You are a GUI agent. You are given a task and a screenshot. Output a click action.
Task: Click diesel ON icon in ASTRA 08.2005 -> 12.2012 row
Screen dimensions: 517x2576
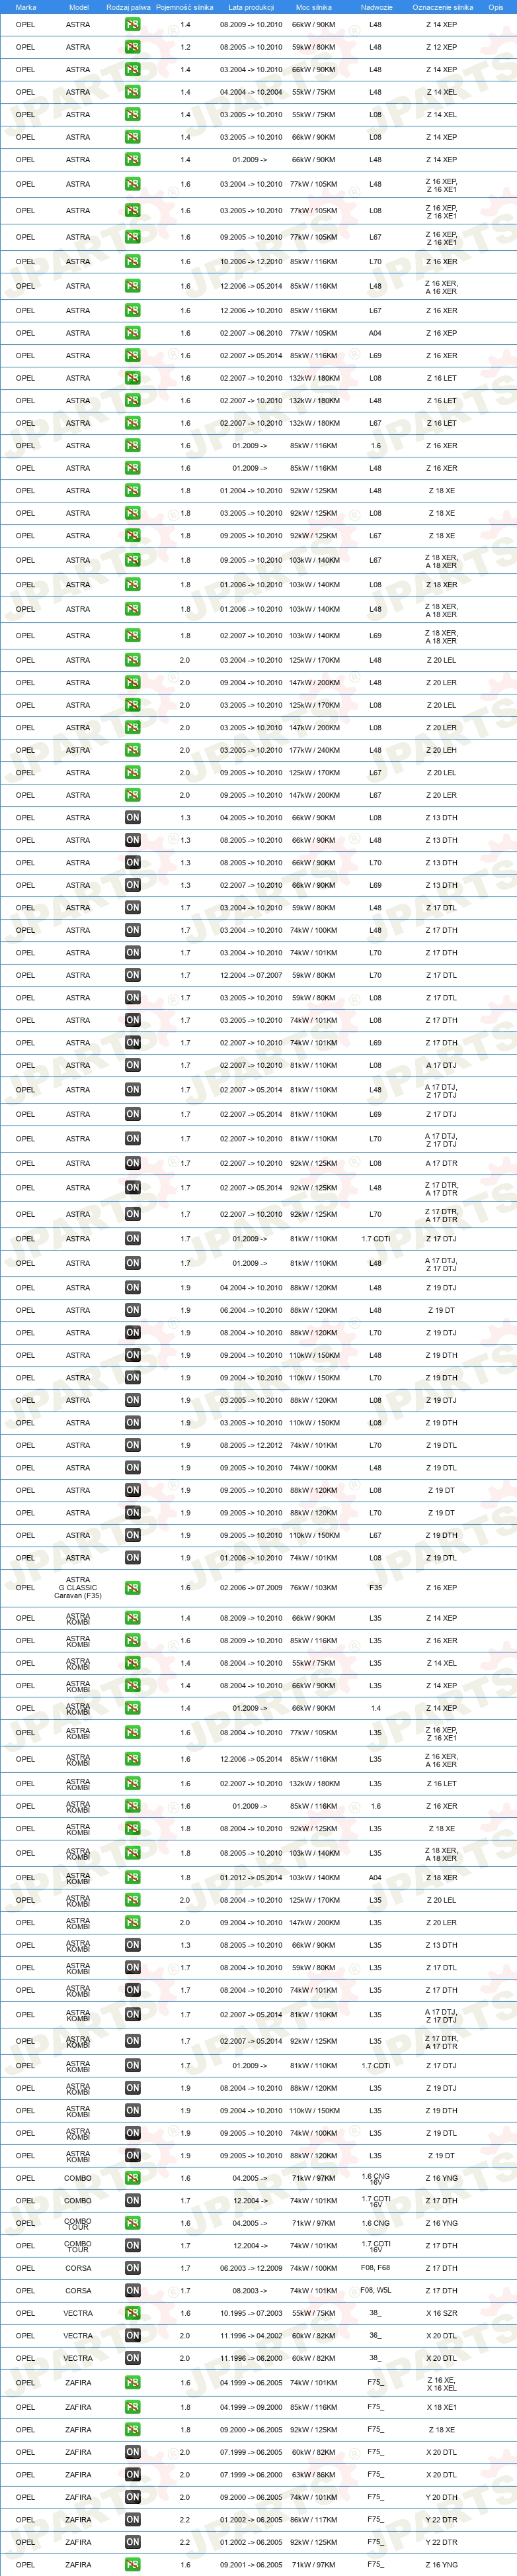[x=132, y=1445]
